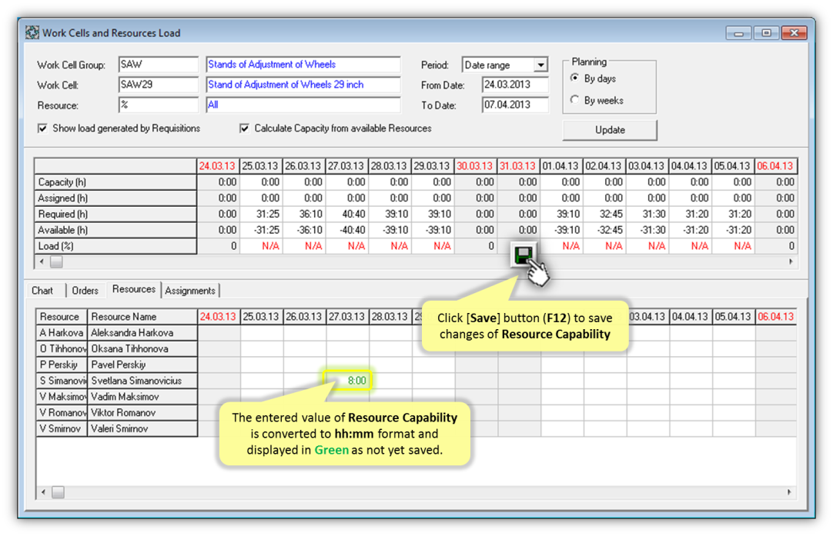Click the Work Cell code field SAW29

pos(159,85)
